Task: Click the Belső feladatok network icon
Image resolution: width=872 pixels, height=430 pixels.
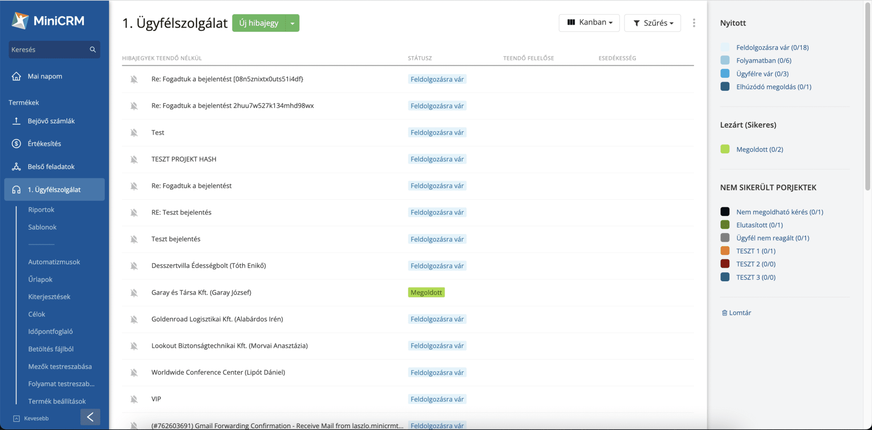Action: 16,166
